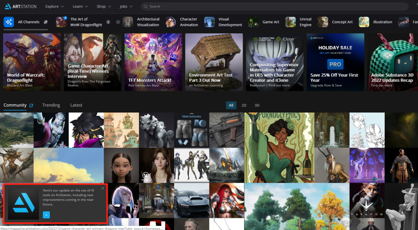Open the Illustration channel label

pos(382,22)
